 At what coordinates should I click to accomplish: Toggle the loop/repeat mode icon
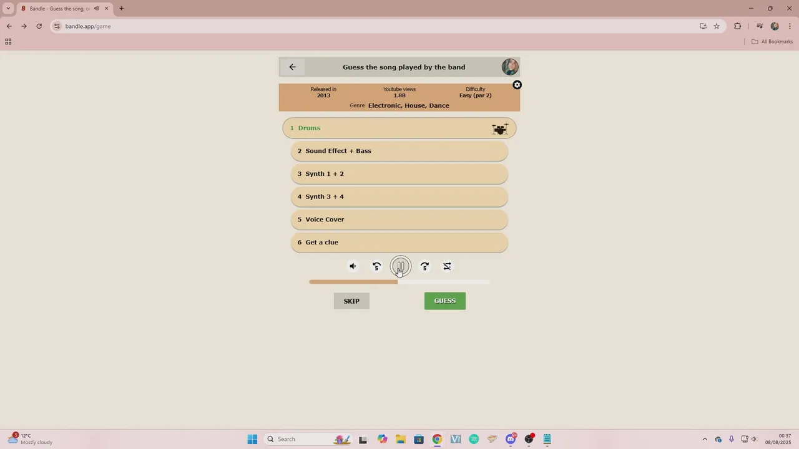click(447, 266)
